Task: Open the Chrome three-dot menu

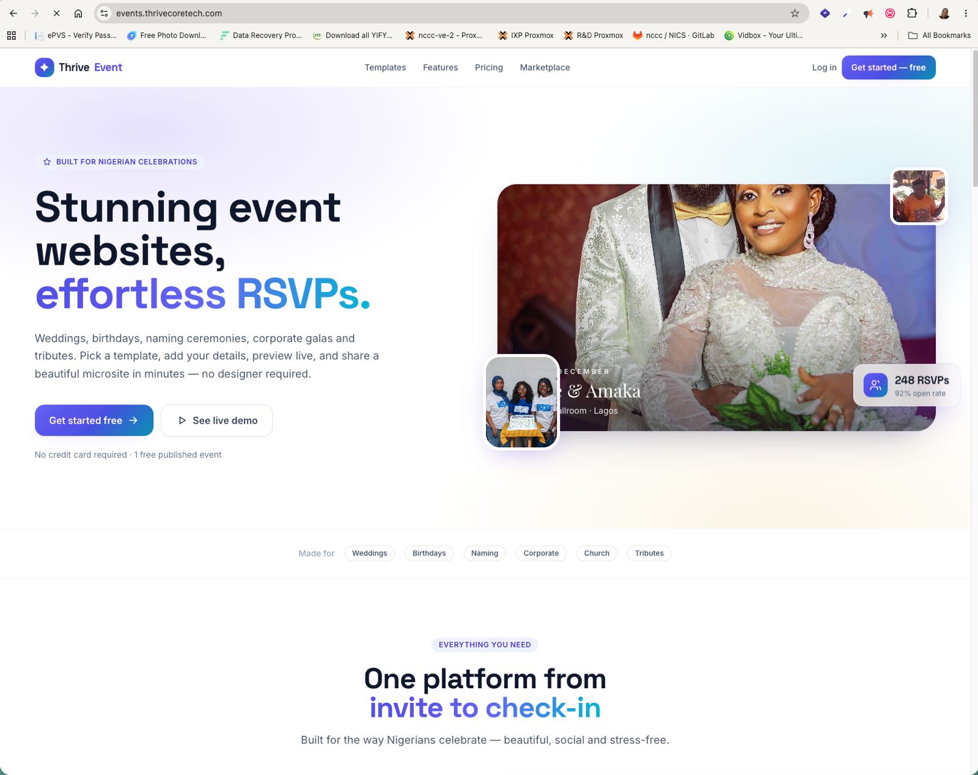Action: pyautogui.click(x=966, y=13)
